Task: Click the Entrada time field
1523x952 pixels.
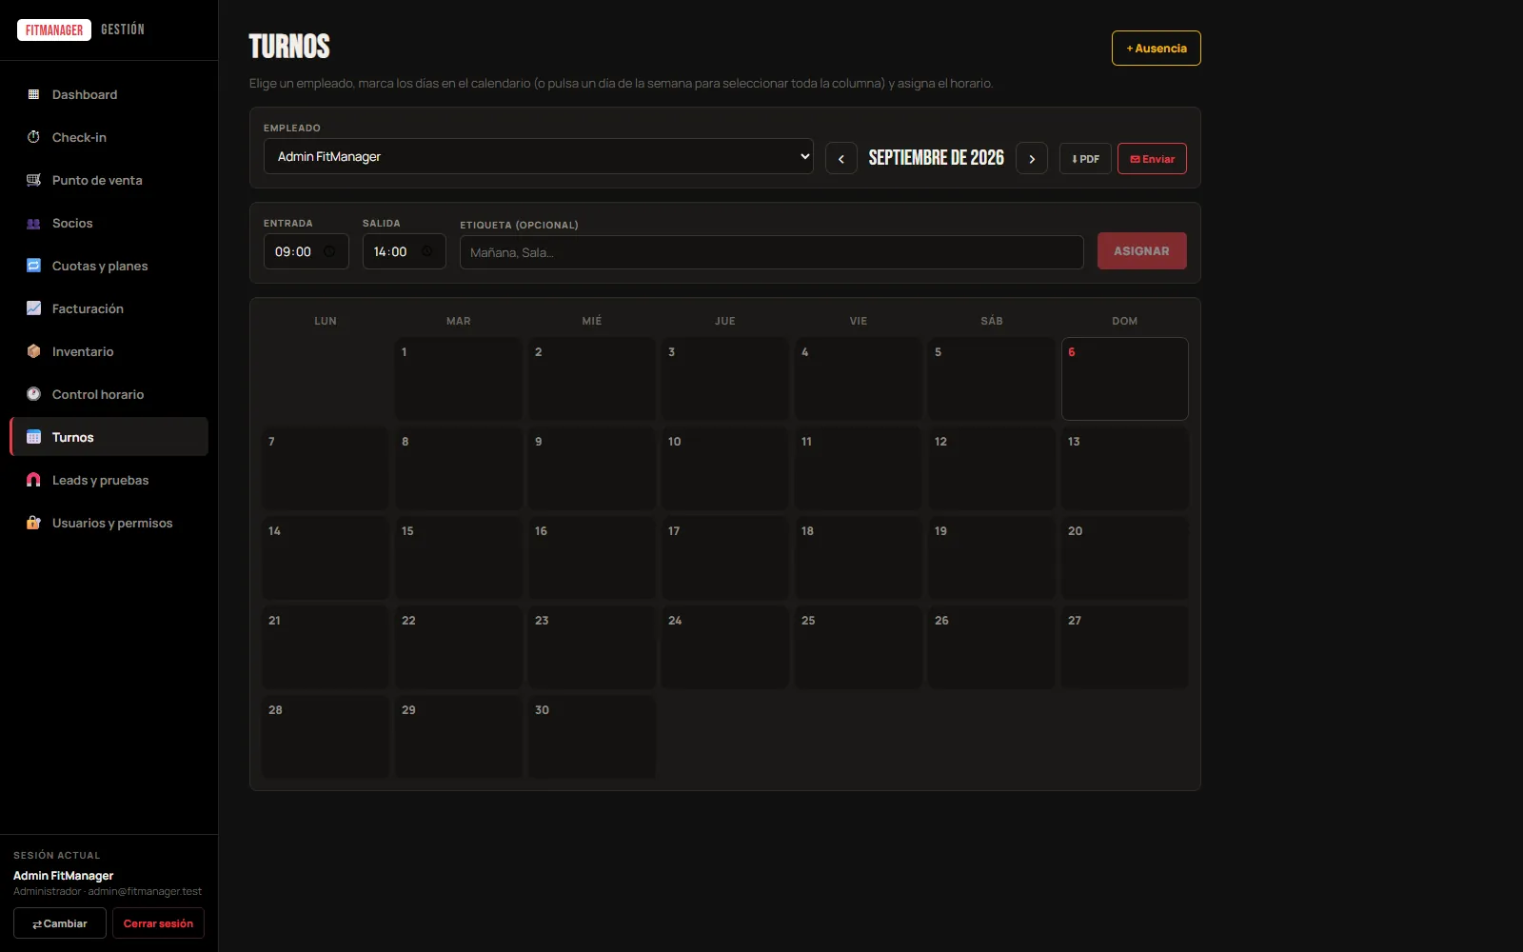Action: coord(307,251)
